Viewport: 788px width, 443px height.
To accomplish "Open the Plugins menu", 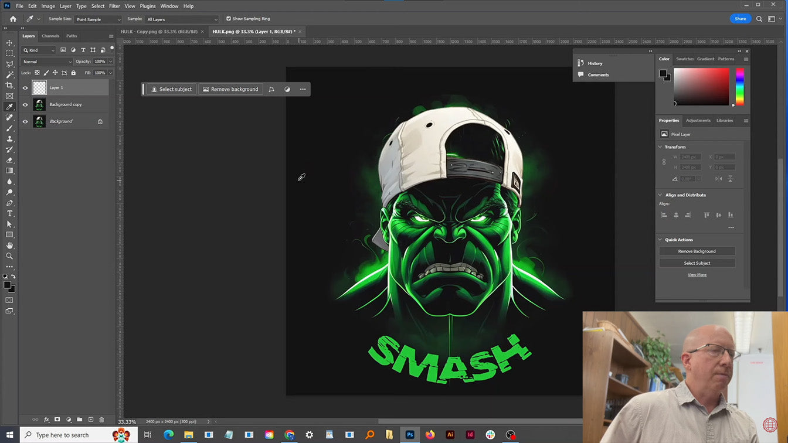I will coord(148,6).
